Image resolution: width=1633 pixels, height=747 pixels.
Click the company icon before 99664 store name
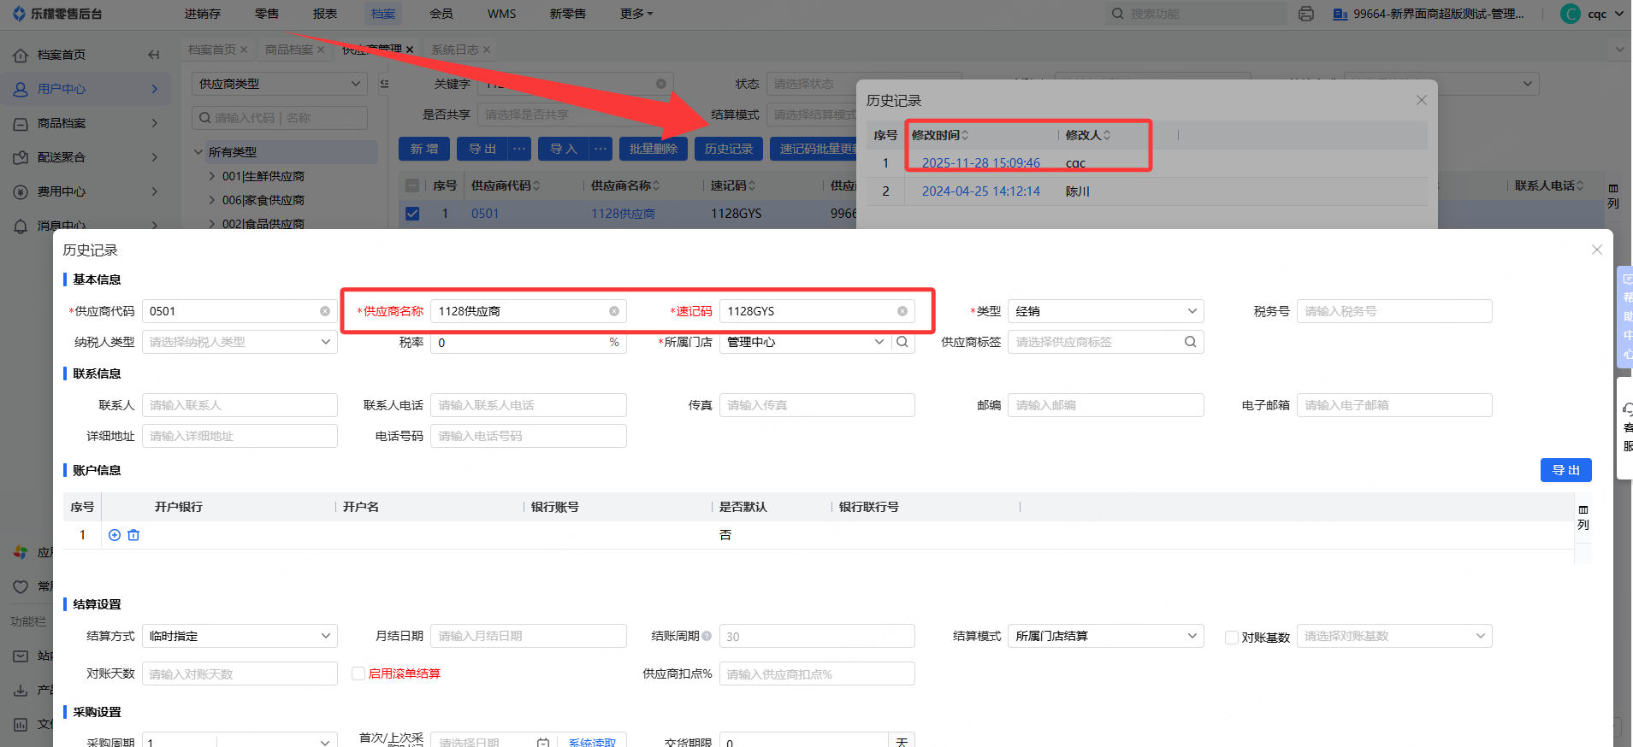click(x=1340, y=14)
